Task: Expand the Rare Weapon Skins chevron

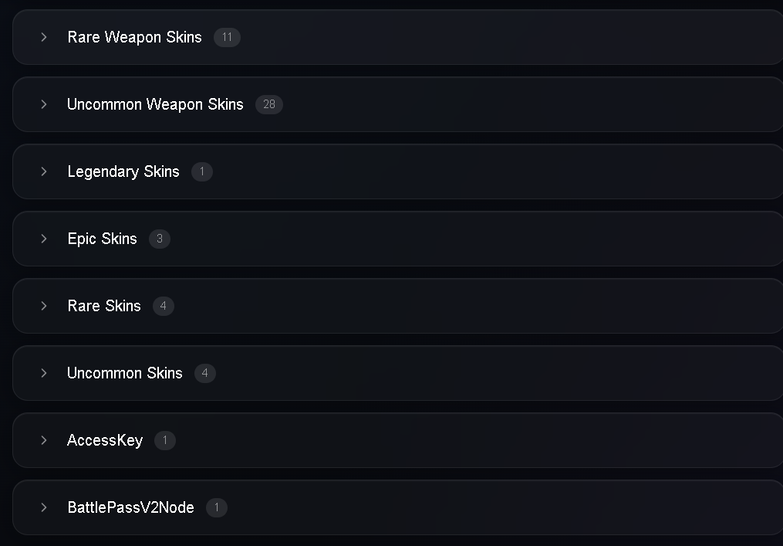Action: [44, 37]
